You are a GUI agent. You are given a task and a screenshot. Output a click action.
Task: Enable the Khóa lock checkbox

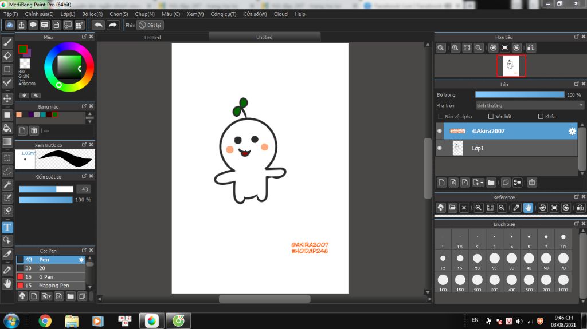[x=541, y=117]
